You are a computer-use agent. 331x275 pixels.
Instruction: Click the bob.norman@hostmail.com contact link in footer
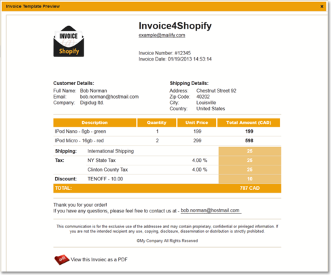210,210
